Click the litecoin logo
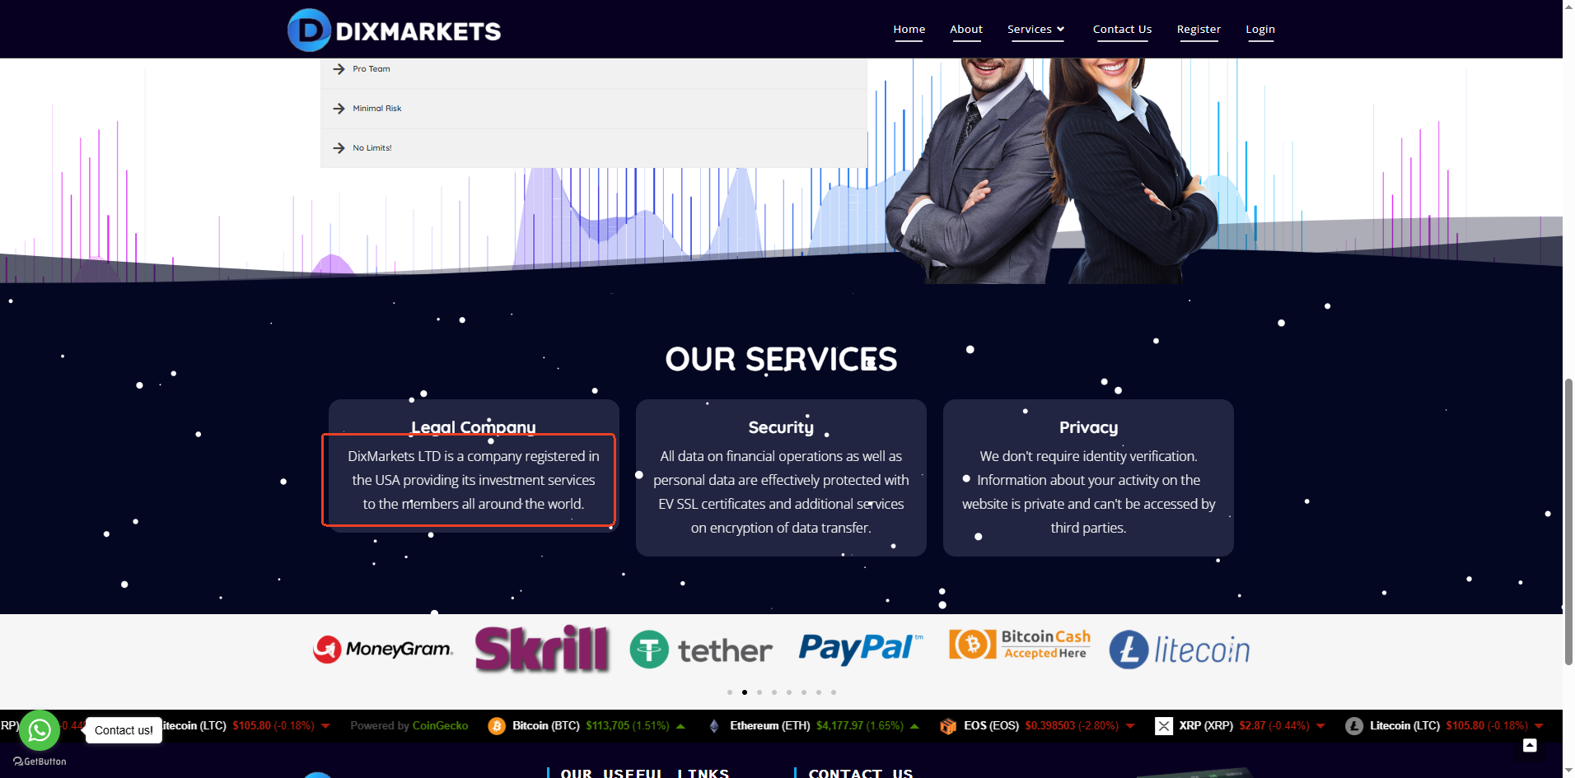1575x778 pixels. 1179,650
